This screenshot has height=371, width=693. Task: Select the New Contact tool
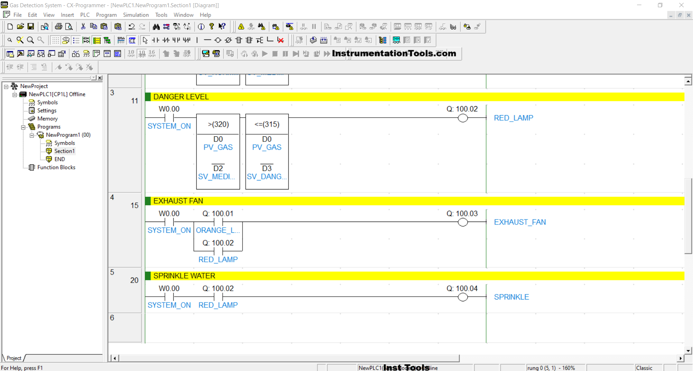(156, 40)
